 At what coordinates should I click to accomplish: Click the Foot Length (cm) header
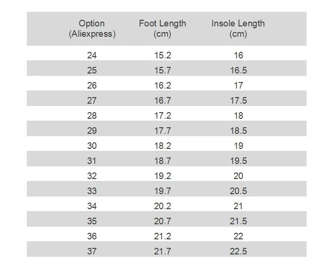(x=162, y=29)
